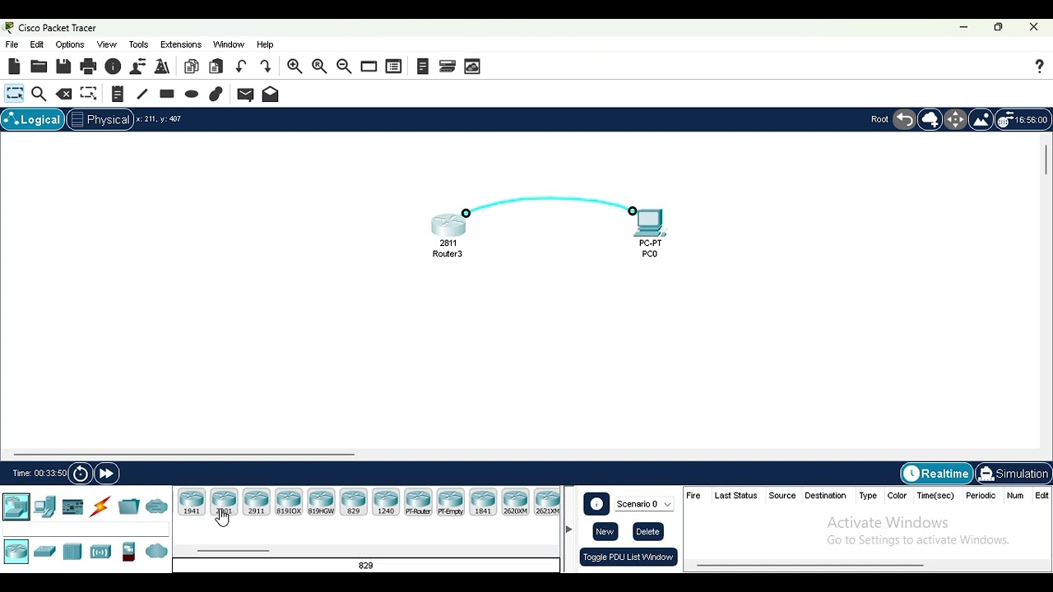Screen dimensions: 1053x592
Task: Expand the PDU list panel arrow
Action: click(x=568, y=530)
